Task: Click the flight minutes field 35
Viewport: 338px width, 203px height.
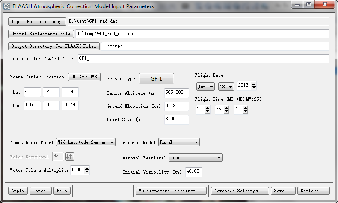Action: coord(219,109)
